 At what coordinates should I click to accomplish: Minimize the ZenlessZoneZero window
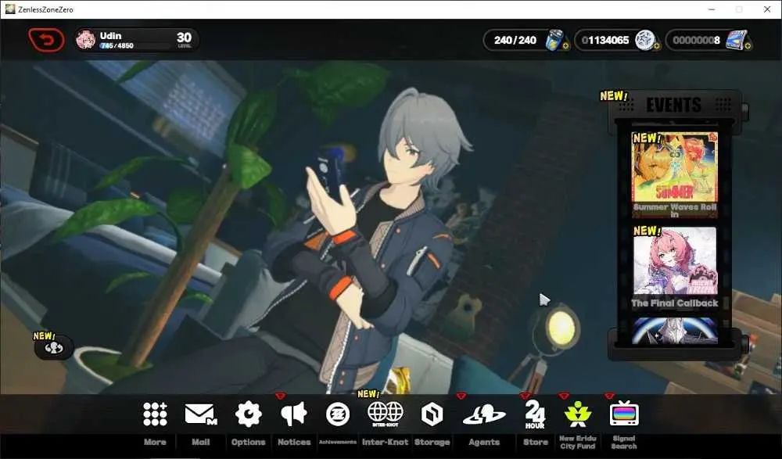[712, 9]
